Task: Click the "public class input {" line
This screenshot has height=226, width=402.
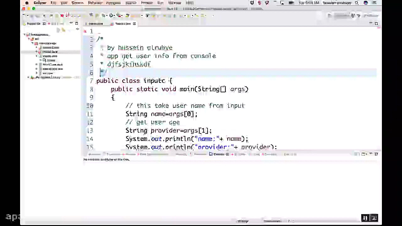Action: click(x=134, y=81)
